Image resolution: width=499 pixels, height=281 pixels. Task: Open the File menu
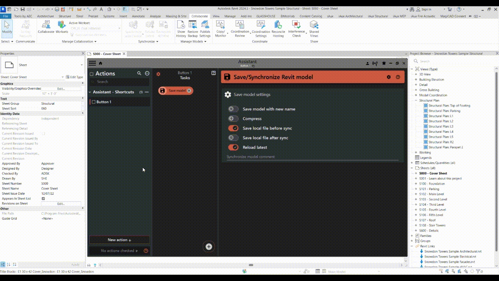coord(6,16)
